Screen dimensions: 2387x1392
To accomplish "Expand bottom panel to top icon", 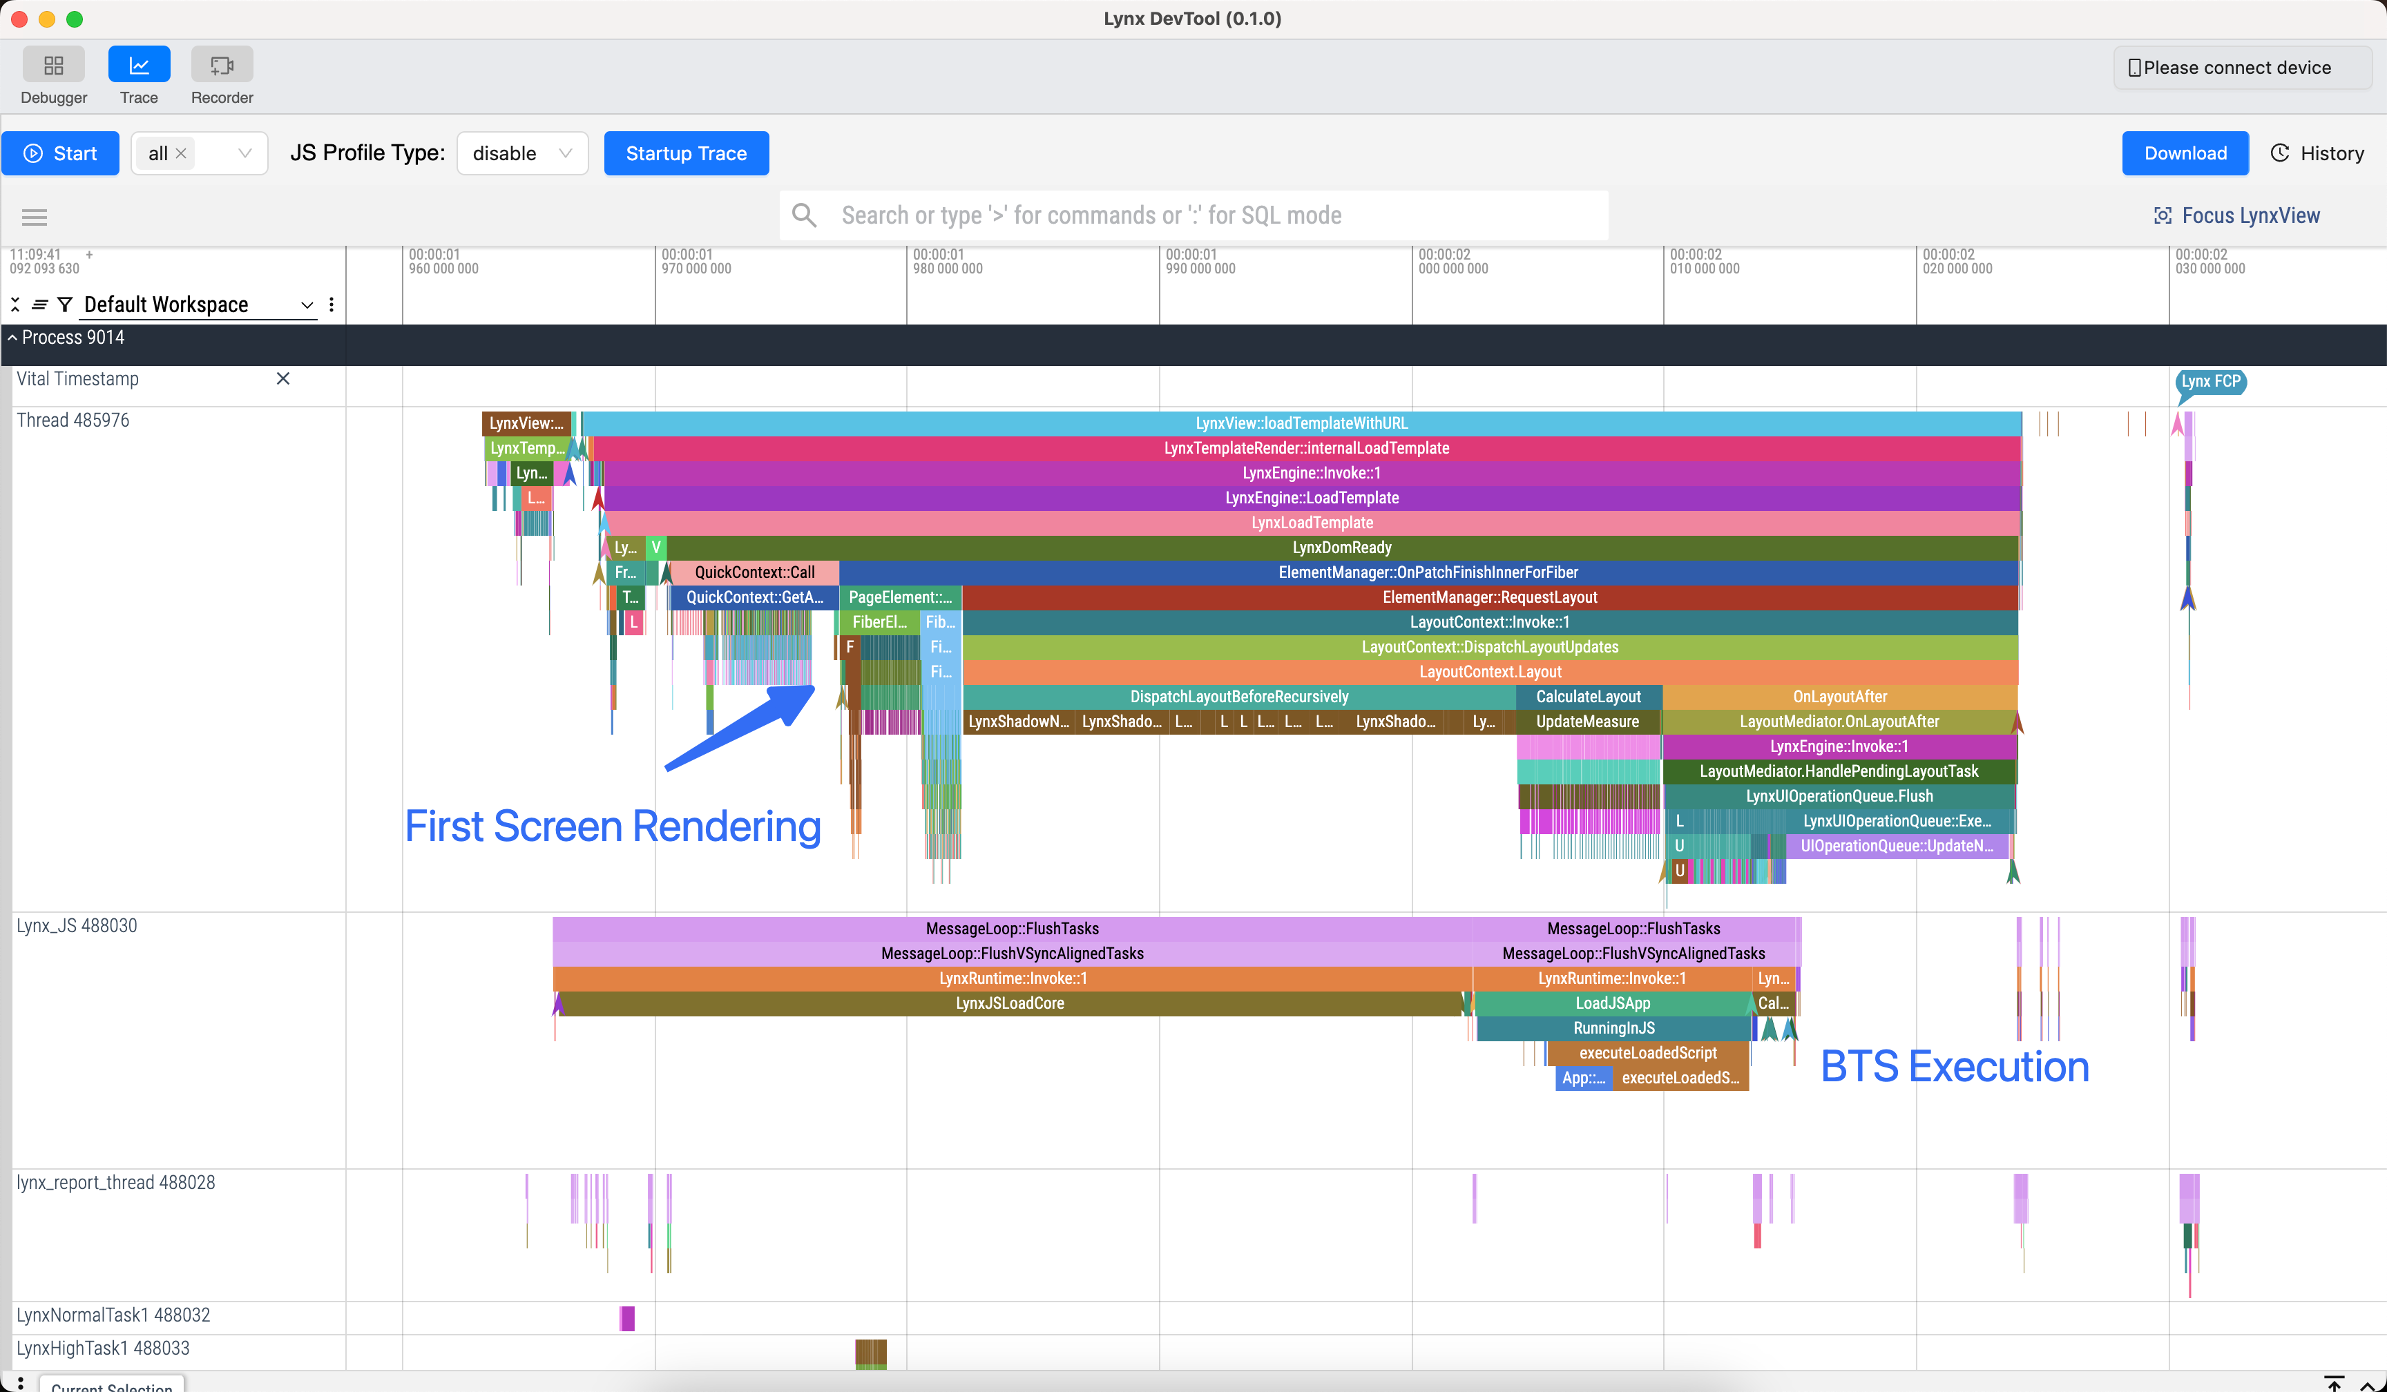I will click(2334, 1384).
